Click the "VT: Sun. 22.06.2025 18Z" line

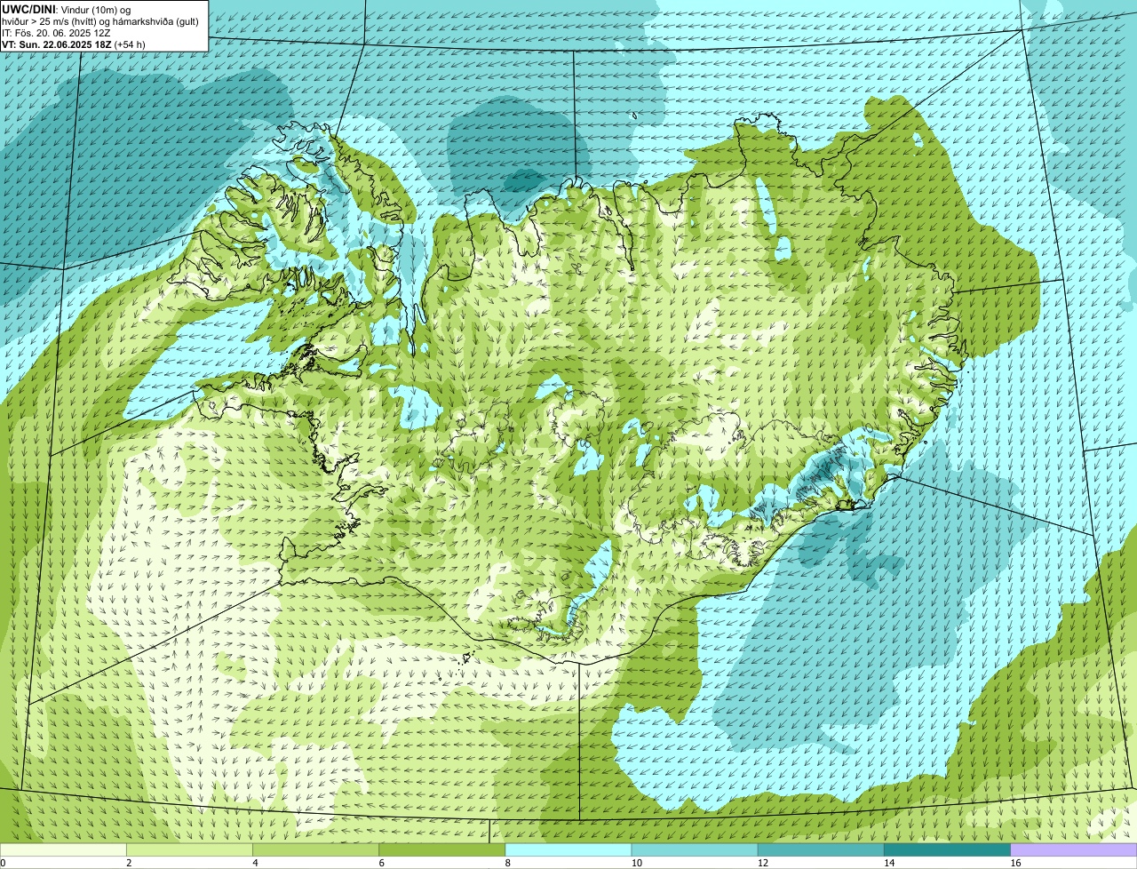click(x=57, y=44)
